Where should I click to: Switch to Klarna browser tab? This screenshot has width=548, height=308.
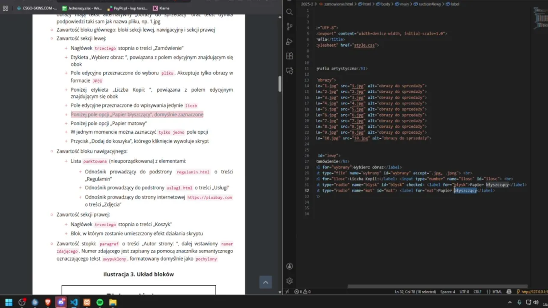coord(161,8)
